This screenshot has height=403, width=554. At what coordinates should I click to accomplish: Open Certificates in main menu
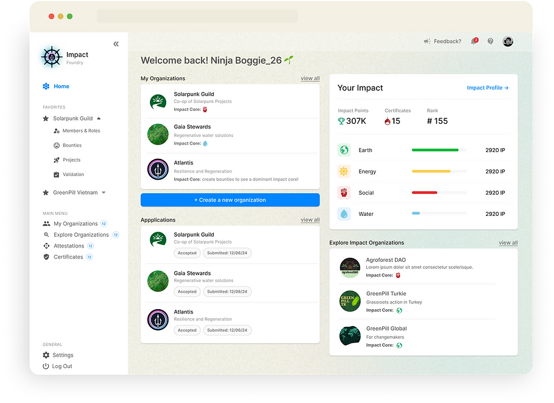[68, 257]
